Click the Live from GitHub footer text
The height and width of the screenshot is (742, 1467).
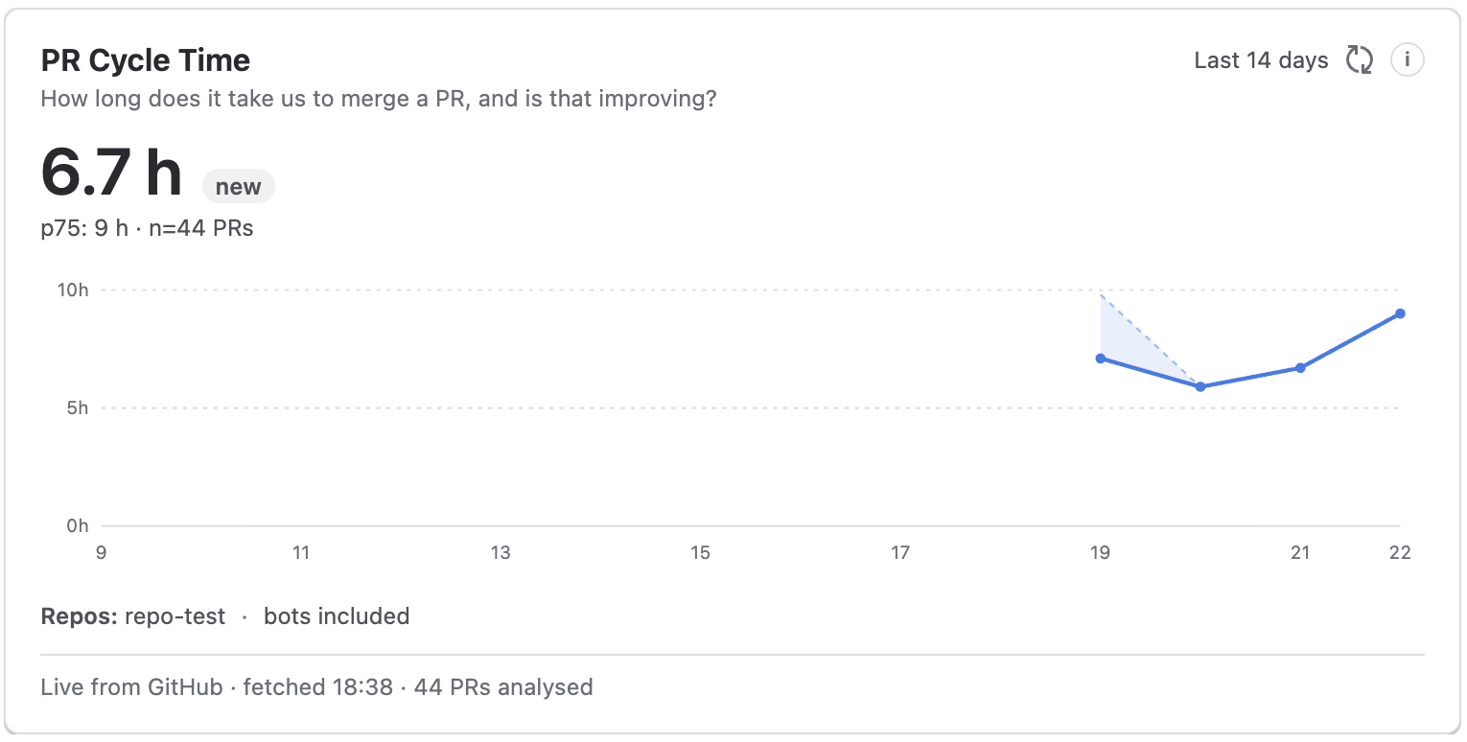coord(132,687)
